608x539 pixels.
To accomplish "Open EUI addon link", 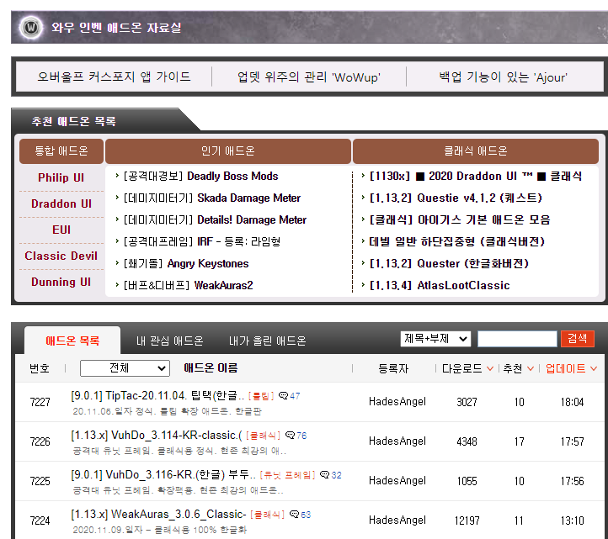I will (x=61, y=230).
